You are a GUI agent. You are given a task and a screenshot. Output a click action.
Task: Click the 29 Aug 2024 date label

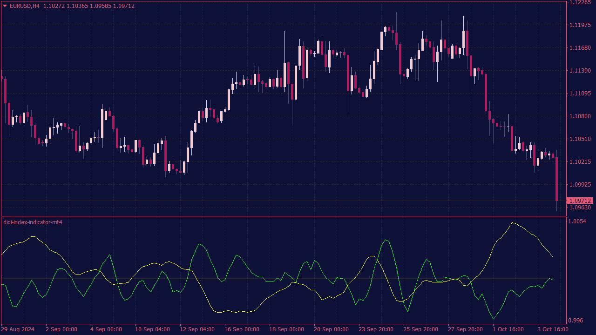(x=18, y=329)
